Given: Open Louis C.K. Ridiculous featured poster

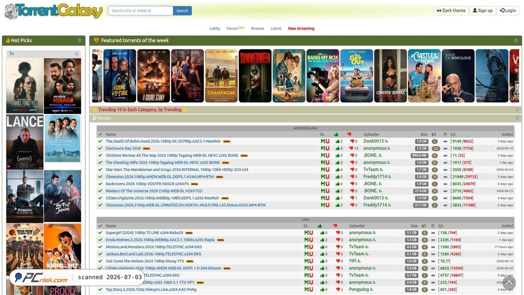Looking at the screenshot, I should [x=458, y=76].
